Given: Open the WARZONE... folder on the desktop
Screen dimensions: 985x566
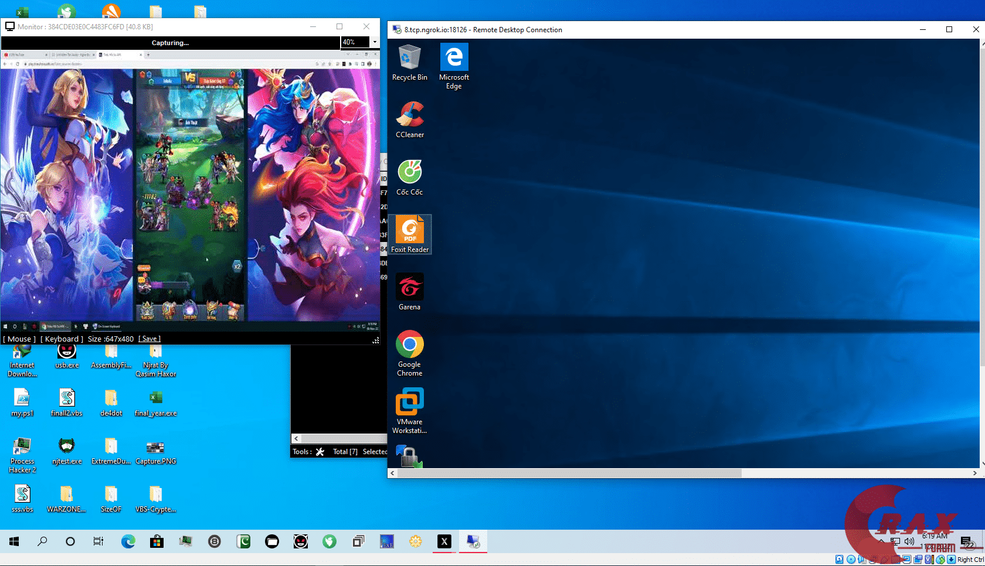Looking at the screenshot, I should click(x=67, y=499).
